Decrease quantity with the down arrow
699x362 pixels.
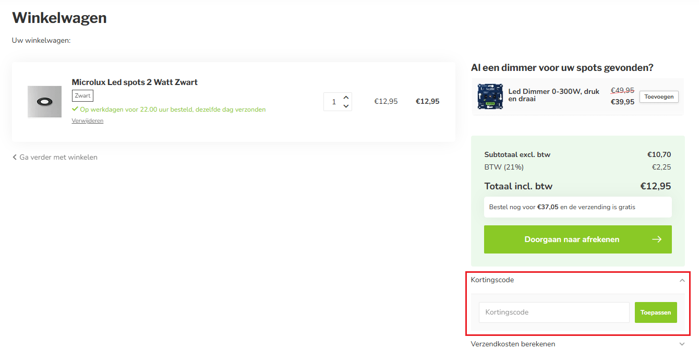click(x=346, y=106)
